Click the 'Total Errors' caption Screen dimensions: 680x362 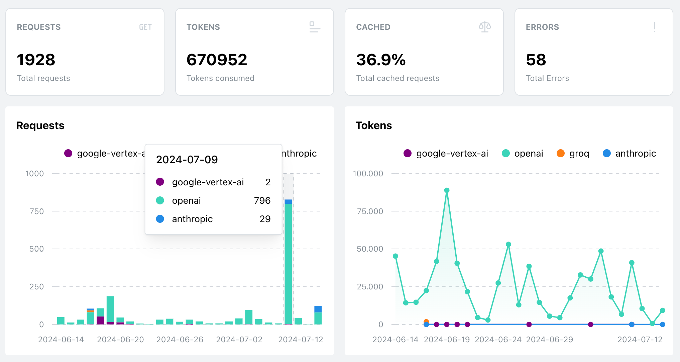[547, 78]
